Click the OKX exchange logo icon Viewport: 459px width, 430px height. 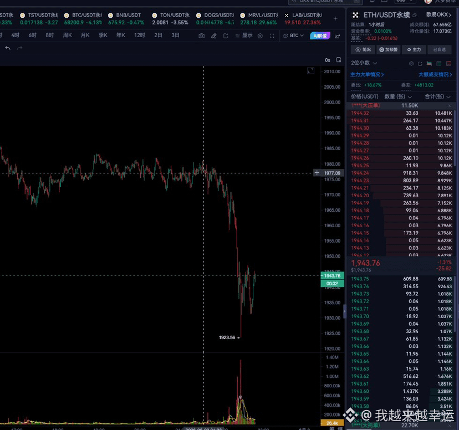click(x=355, y=15)
